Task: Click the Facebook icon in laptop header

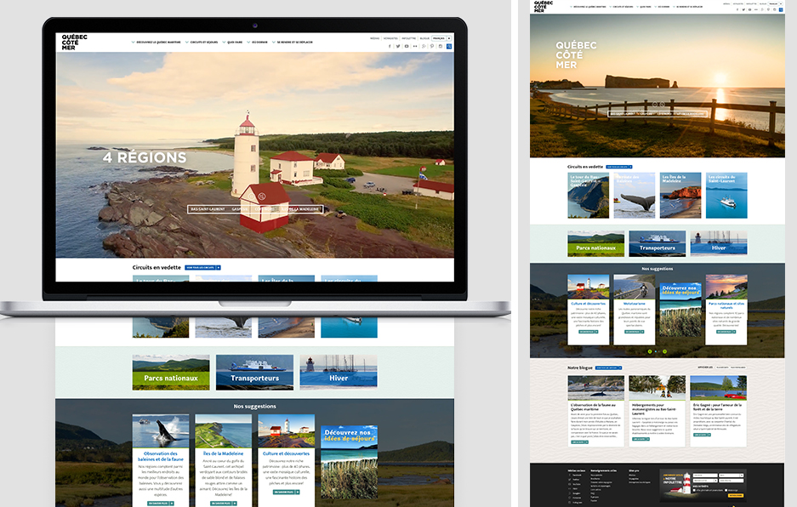Action: [x=390, y=46]
